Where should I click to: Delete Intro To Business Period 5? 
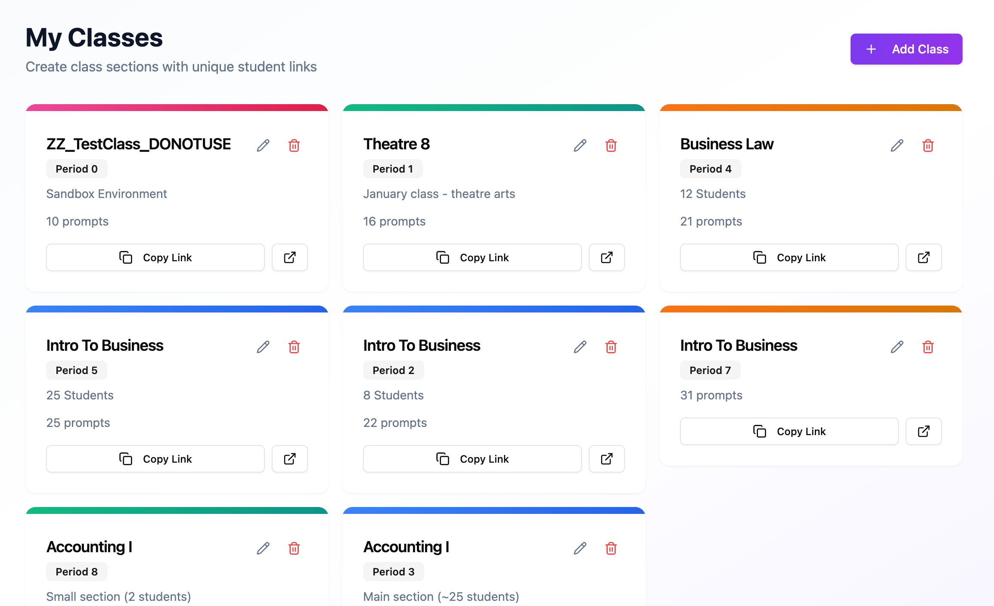tap(294, 347)
